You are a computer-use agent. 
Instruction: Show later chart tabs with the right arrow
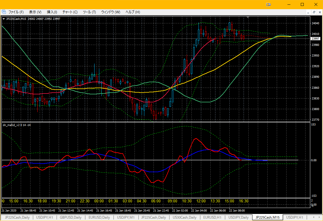319,217
